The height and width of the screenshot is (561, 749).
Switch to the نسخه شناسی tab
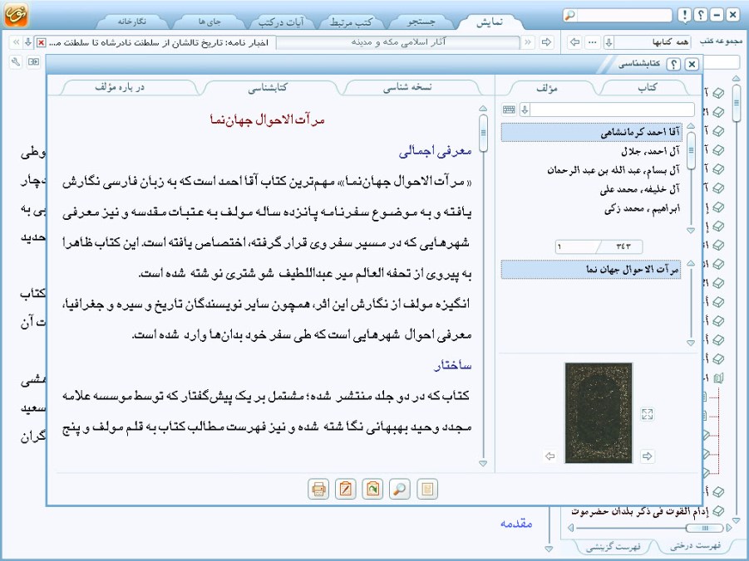pyautogui.click(x=407, y=87)
